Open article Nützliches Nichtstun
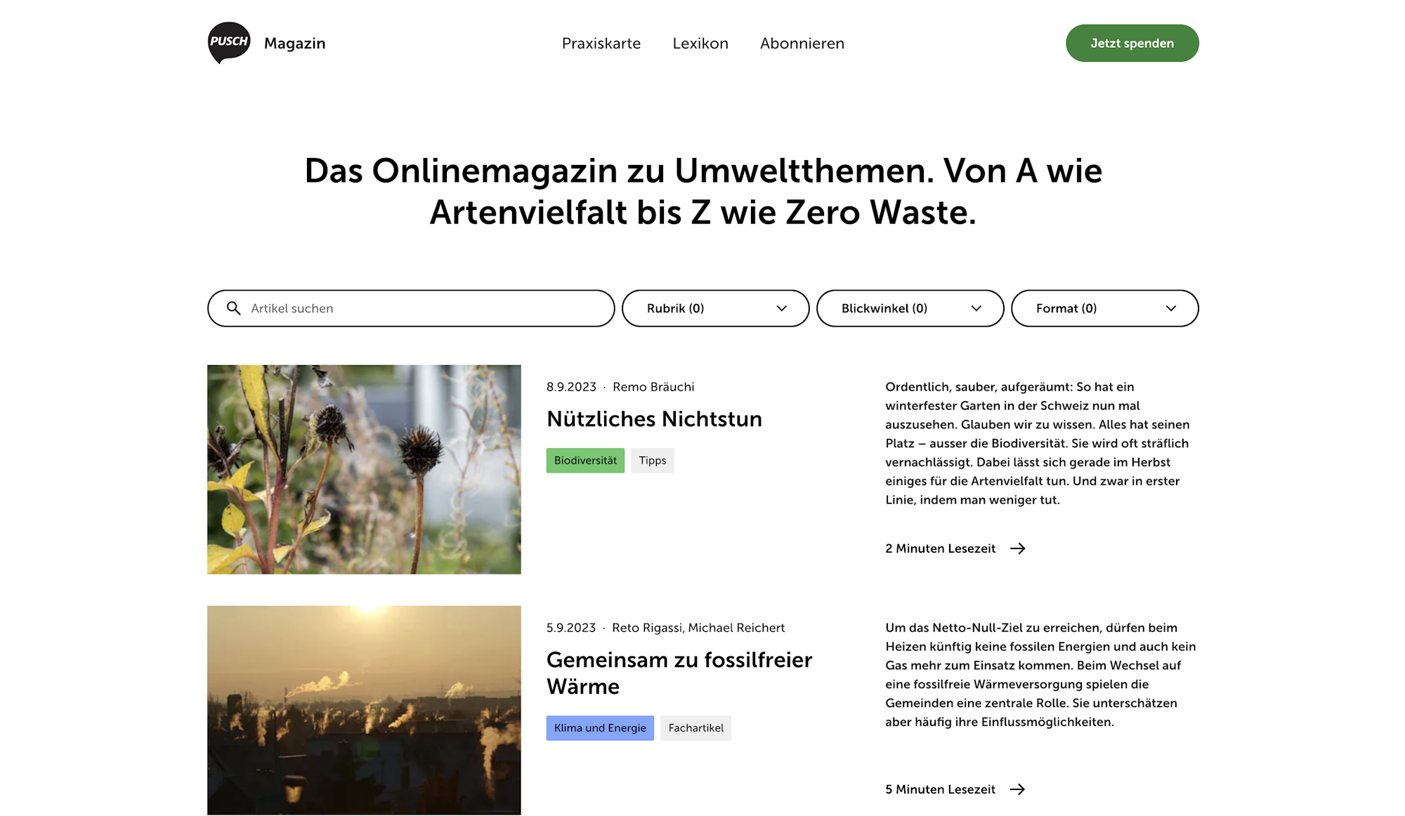1405x816 pixels. click(654, 419)
